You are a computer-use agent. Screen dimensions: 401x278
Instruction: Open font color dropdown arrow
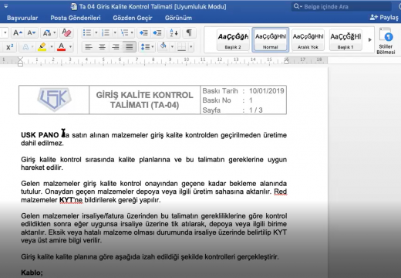[x=70, y=47]
